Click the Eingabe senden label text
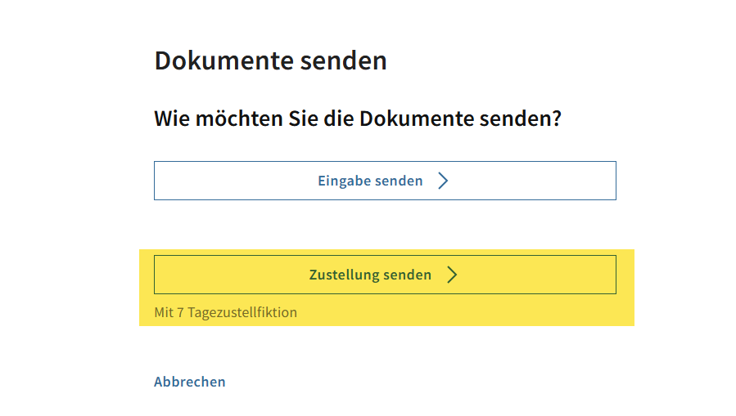This screenshot has width=736, height=416. [370, 181]
